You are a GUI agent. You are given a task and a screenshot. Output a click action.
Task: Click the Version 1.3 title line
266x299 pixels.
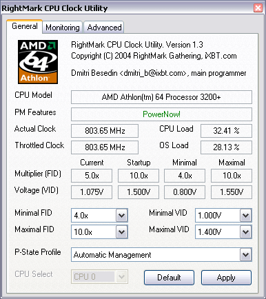(137, 45)
